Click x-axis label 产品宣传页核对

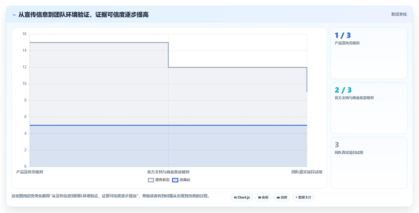30,172
